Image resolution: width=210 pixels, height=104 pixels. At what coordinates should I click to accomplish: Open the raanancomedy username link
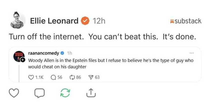pos(44,53)
